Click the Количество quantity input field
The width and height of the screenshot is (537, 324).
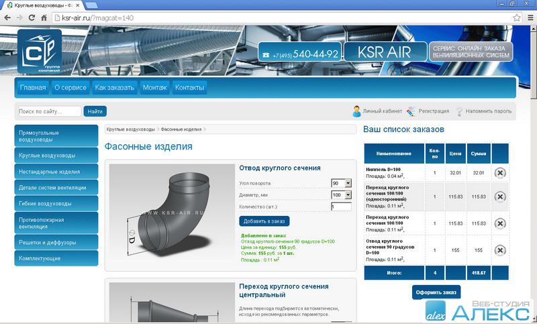pyautogui.click(x=341, y=207)
